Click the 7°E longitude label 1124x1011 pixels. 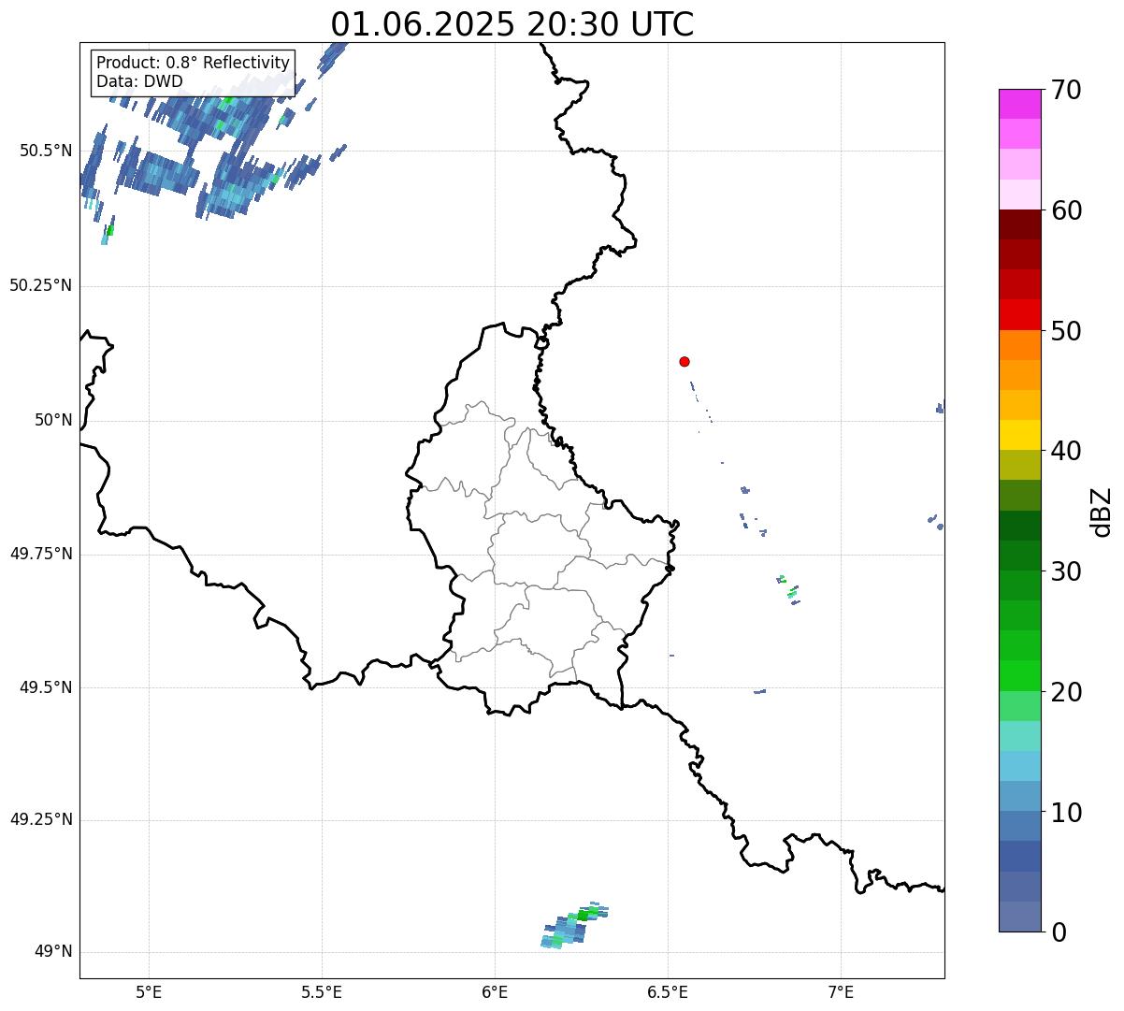[841, 992]
